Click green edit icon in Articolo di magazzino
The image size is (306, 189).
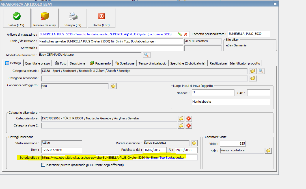[180, 34]
